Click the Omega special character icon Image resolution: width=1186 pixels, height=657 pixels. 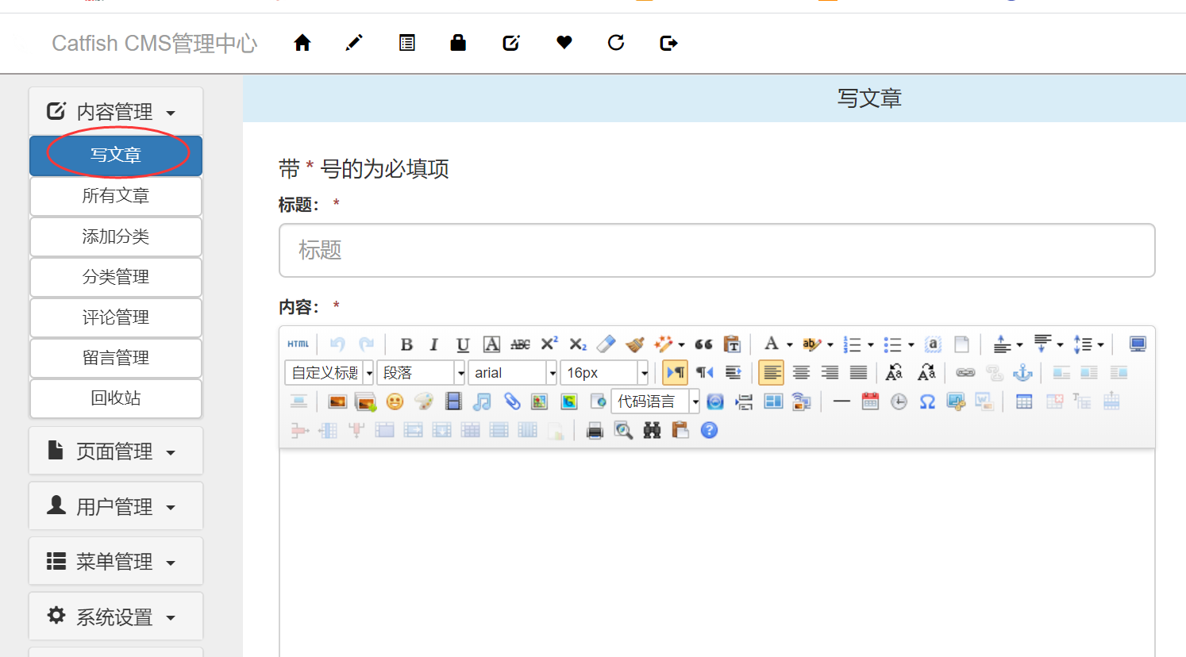click(x=927, y=401)
